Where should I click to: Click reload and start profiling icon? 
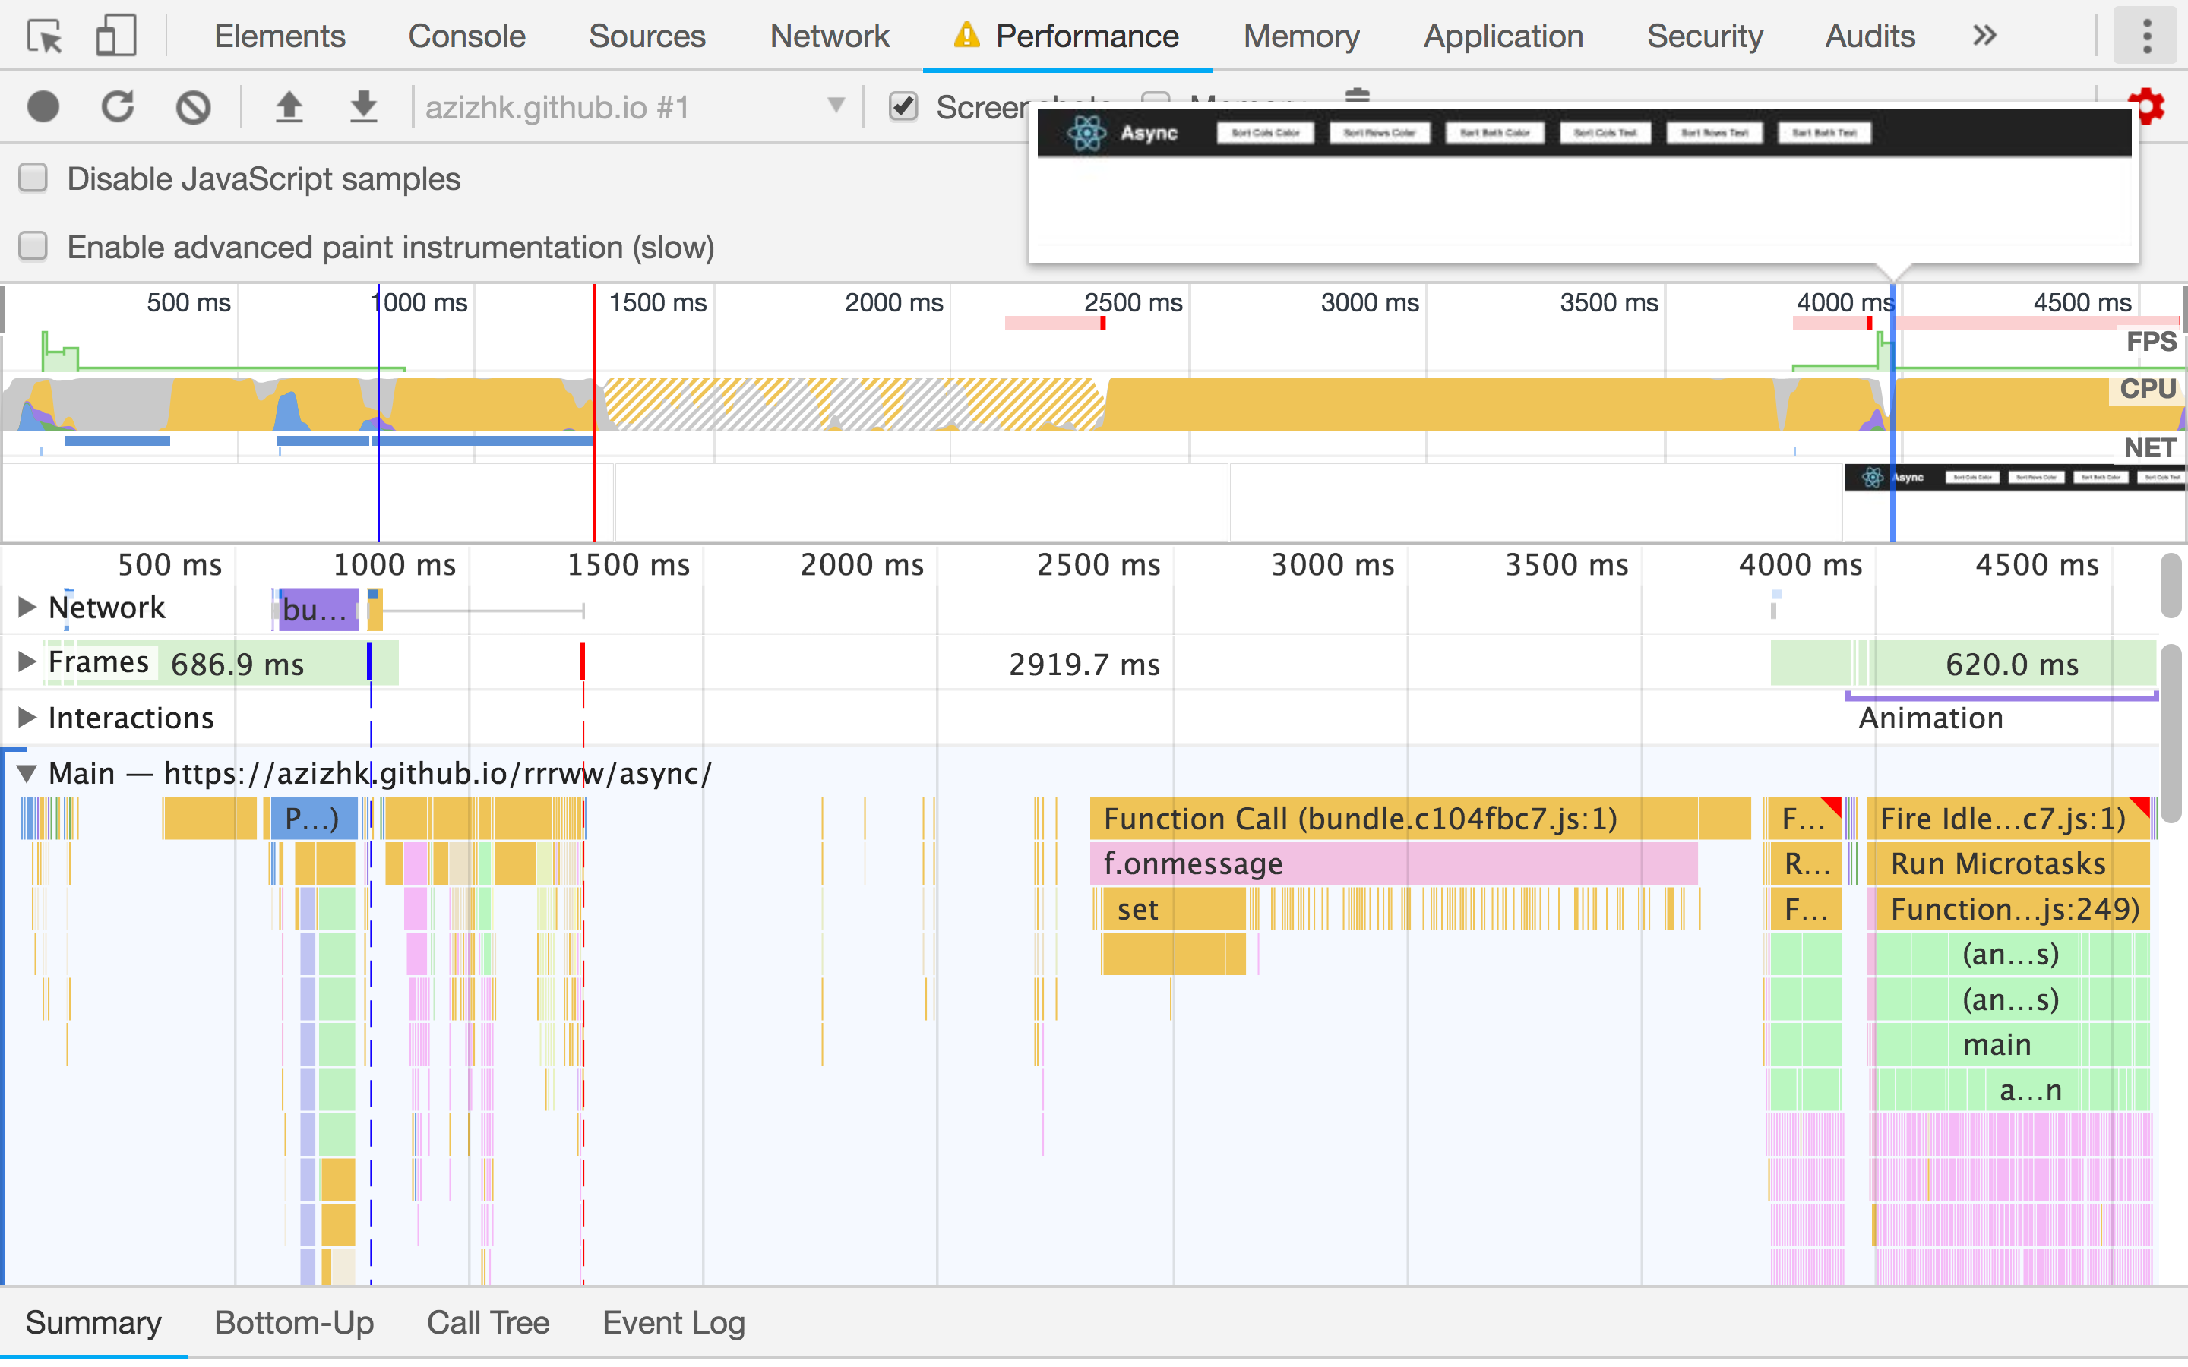click(118, 106)
